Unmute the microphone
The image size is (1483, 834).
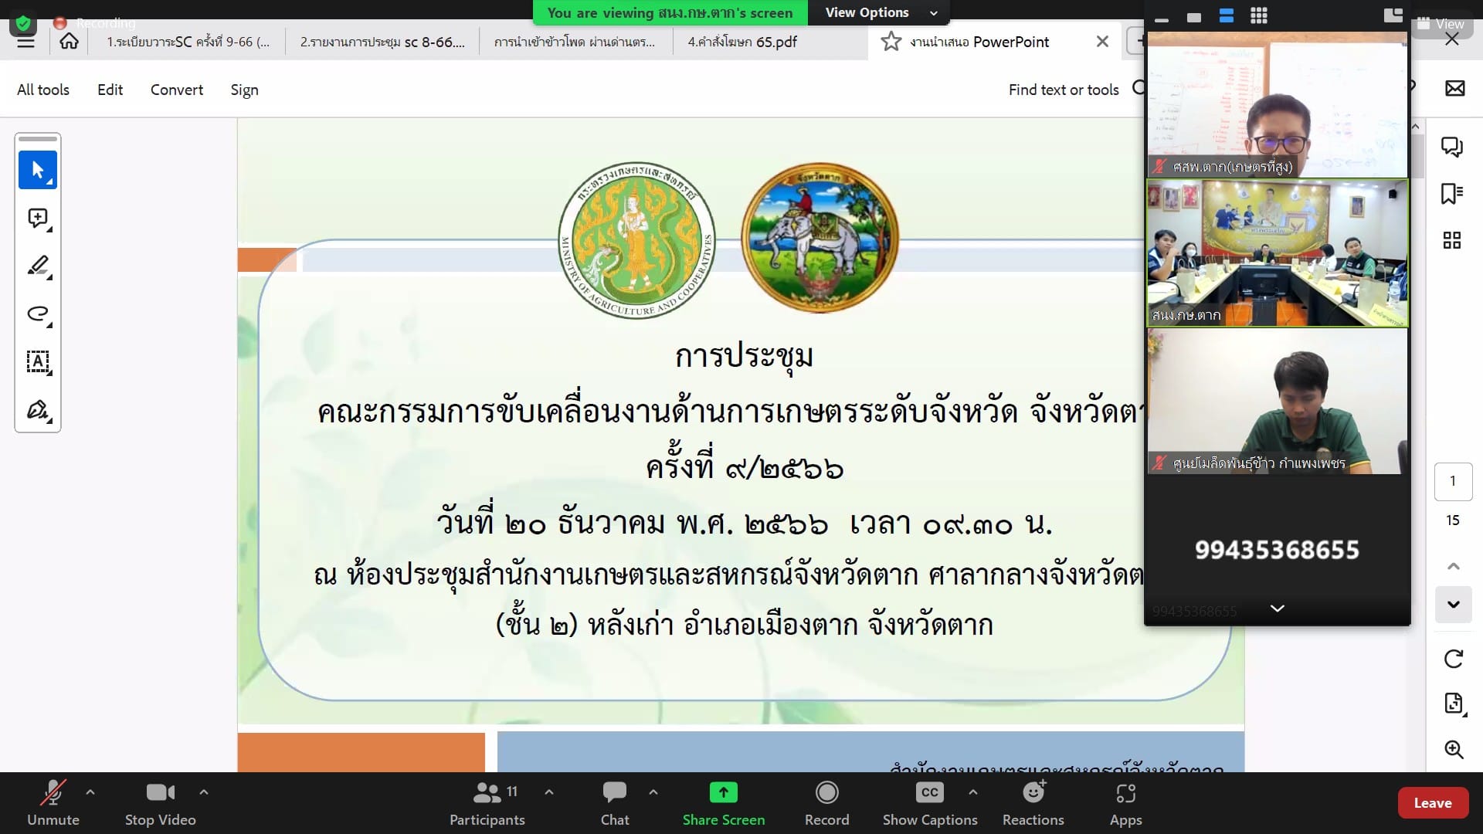pos(53,802)
